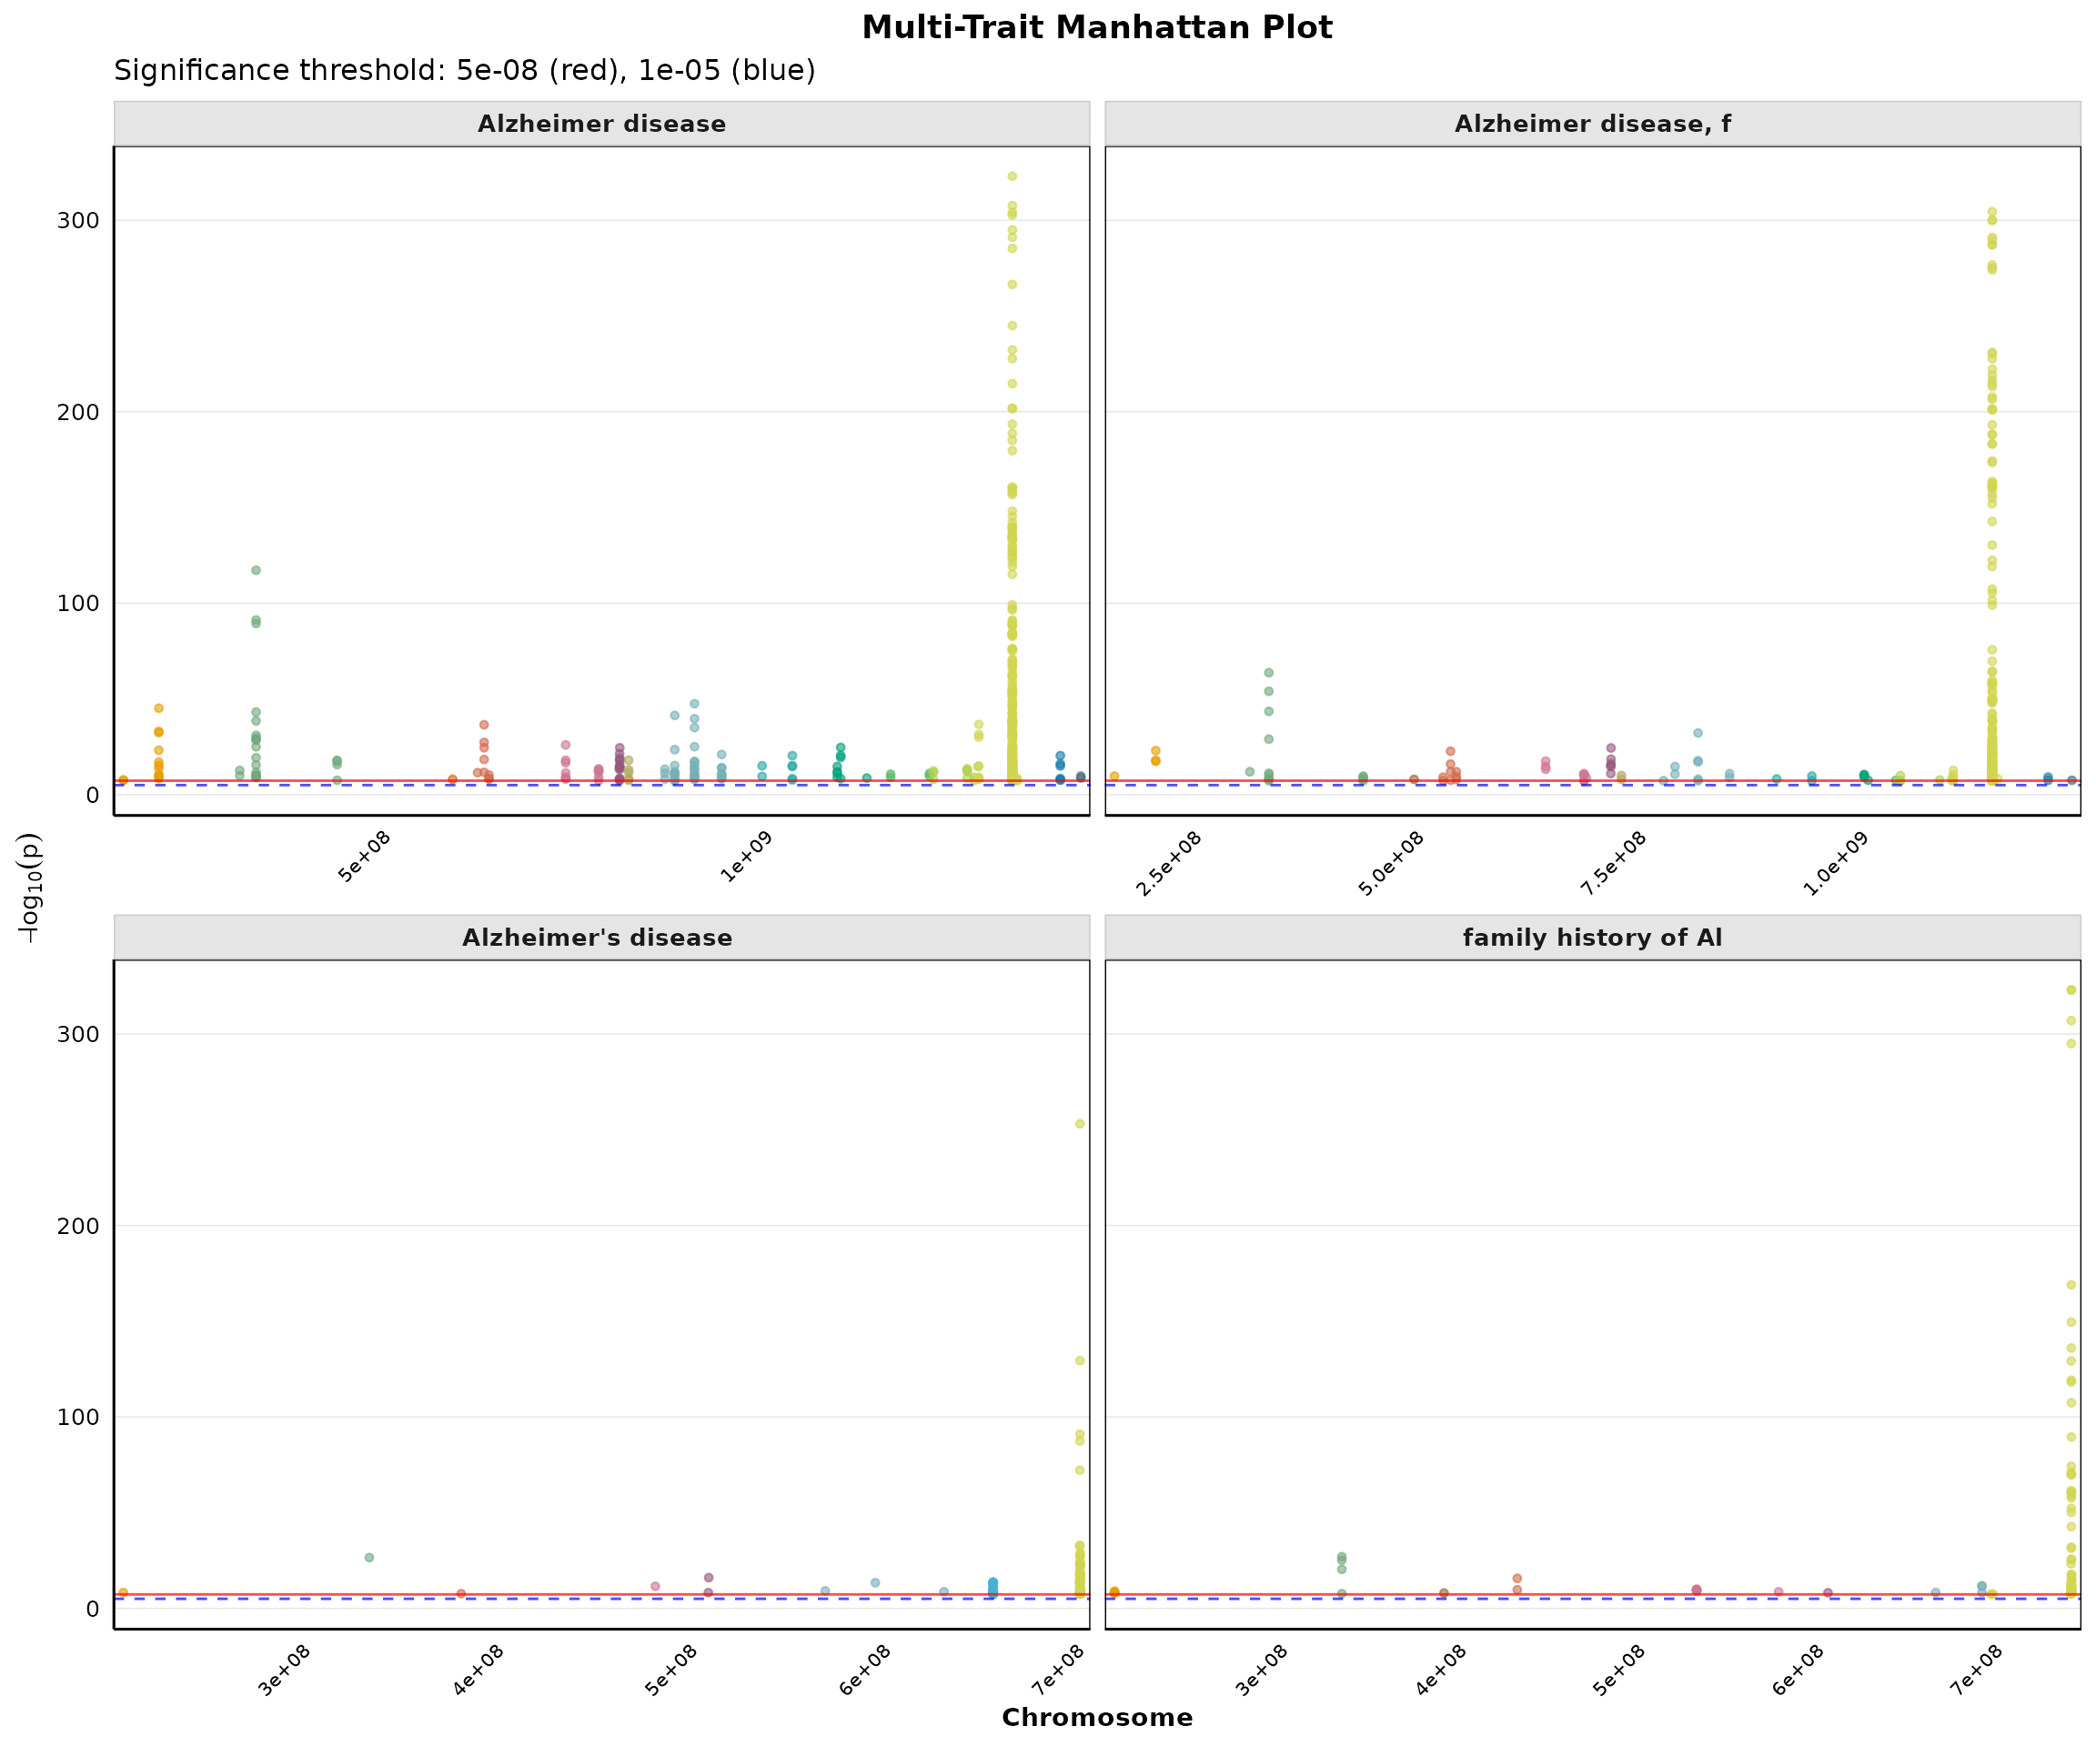This screenshot has width=2096, height=1746.
Task: Click the 200 y-axis tick in the top row
Action: click(x=78, y=412)
